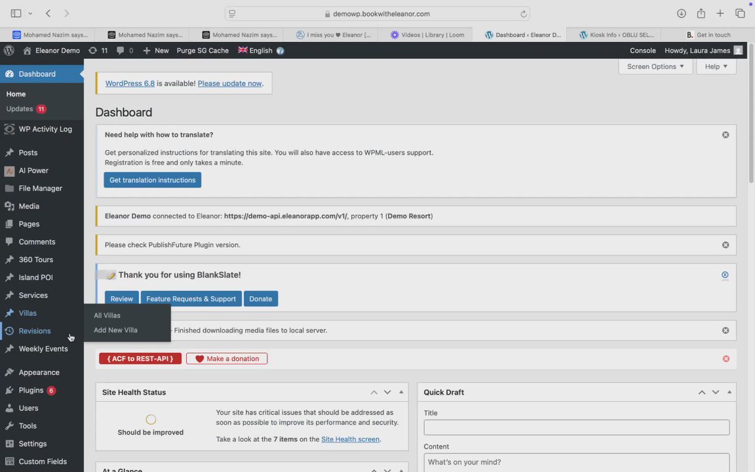The height and width of the screenshot is (472, 755).
Task: Click the WPML help question mark icon
Action: tap(281, 50)
